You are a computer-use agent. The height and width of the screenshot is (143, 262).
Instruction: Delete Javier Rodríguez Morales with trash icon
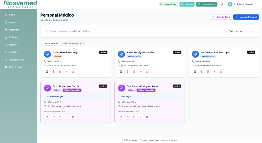click(x=147, y=72)
